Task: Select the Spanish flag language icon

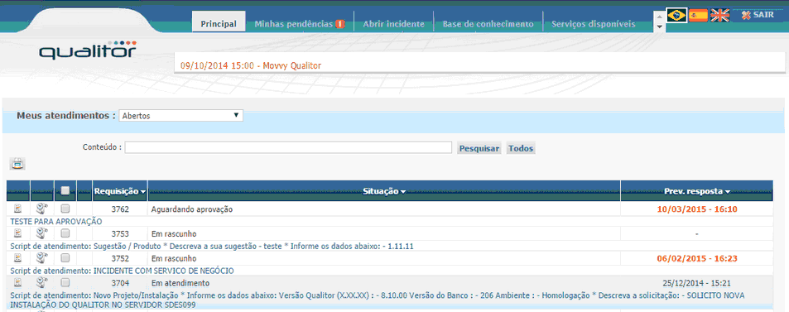Action: (x=698, y=15)
